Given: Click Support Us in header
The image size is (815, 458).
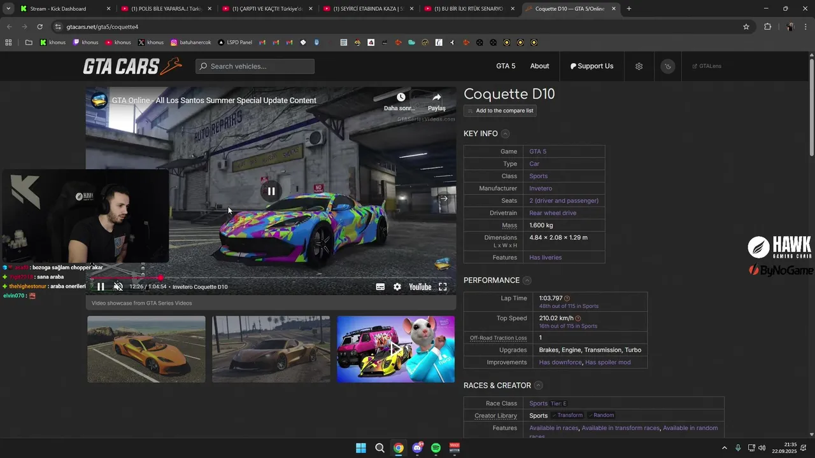Looking at the screenshot, I should 592,66.
